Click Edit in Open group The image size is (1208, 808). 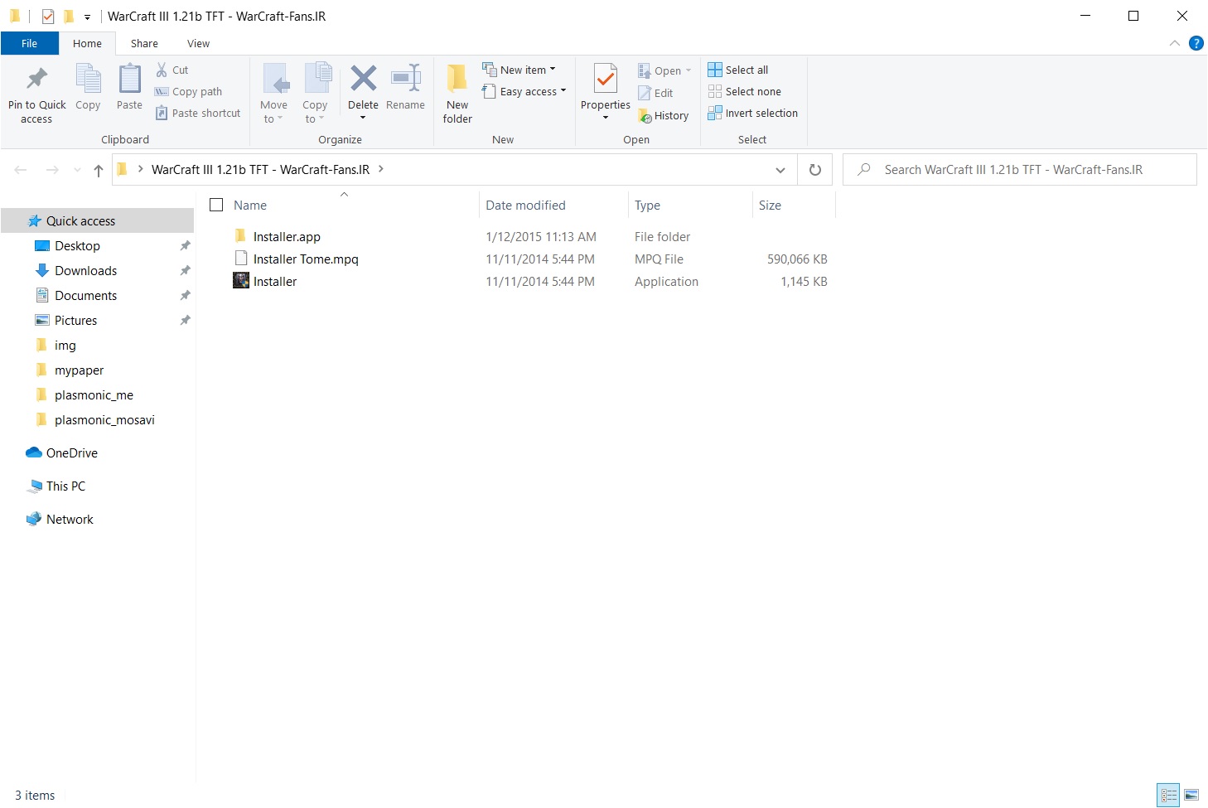pos(655,94)
